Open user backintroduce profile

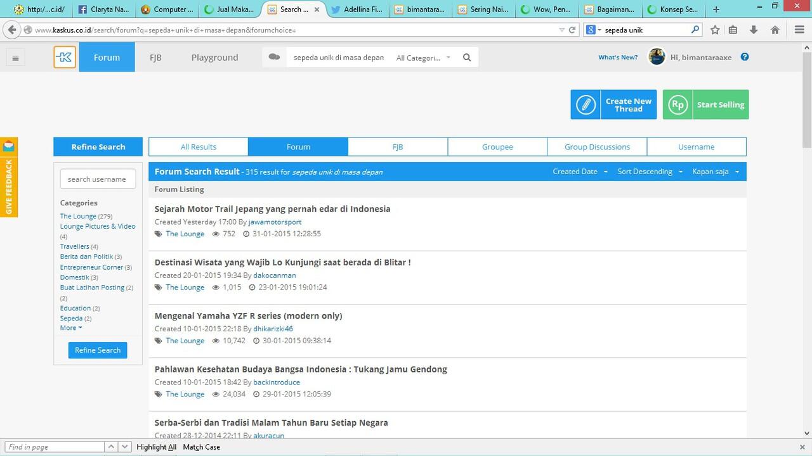coord(277,383)
